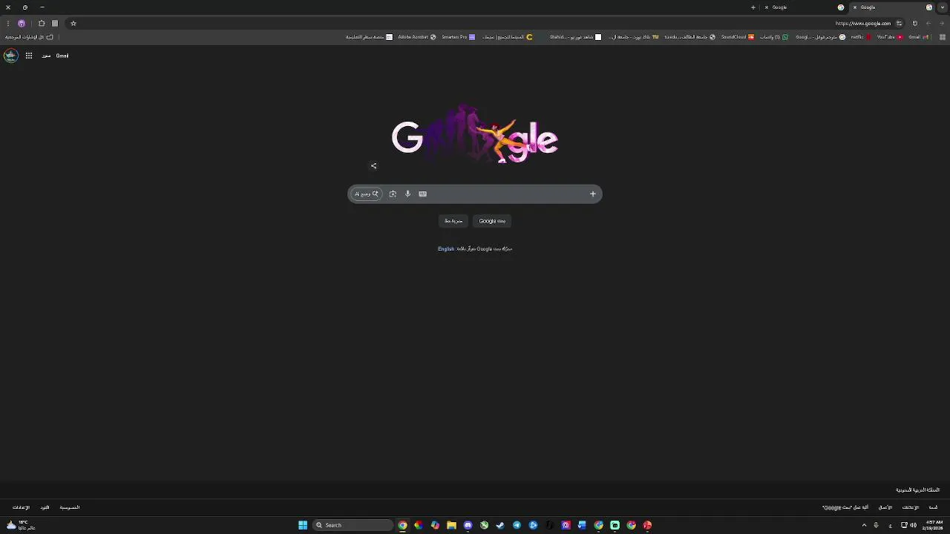This screenshot has height=534, width=950.
Task: Open AI Mode in the search box
Action: pos(367,194)
